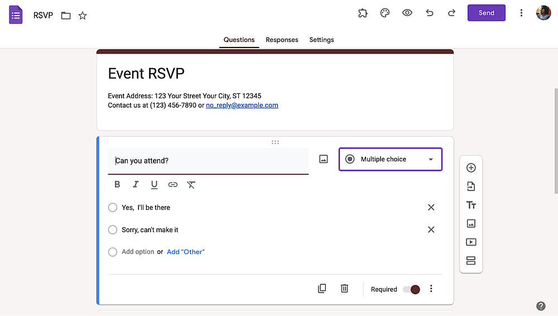The width and height of the screenshot is (558, 316).
Task: Open the customize theme palette
Action: [x=384, y=13]
